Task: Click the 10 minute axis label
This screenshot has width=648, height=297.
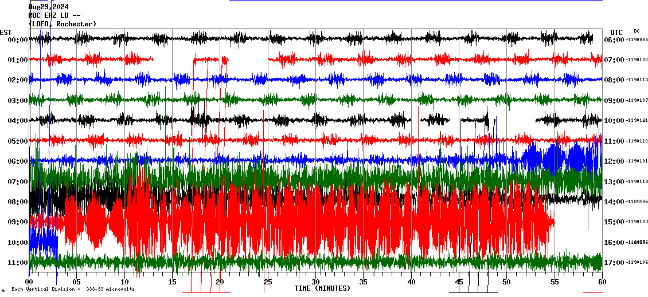Action: [124, 282]
